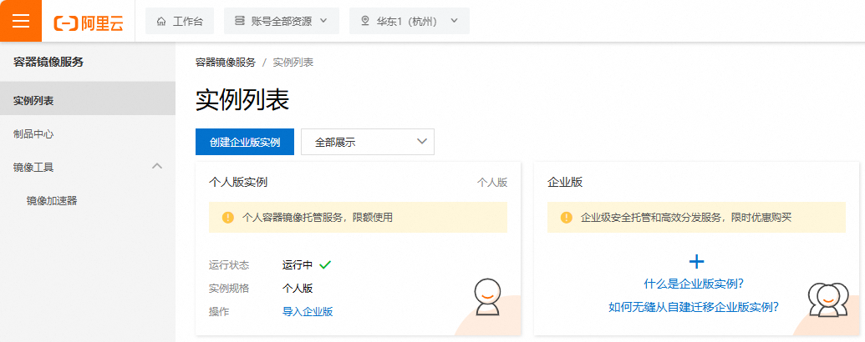
Task: Click the warning icon in 企业版 notice
Action: pyautogui.click(x=566, y=218)
